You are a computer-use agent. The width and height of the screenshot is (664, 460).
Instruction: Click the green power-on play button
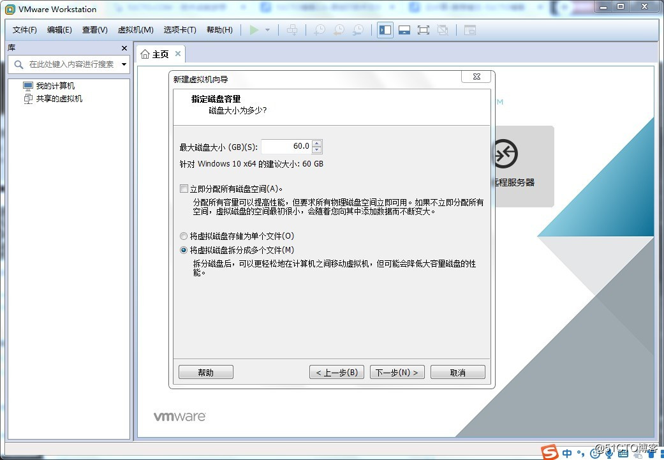[x=254, y=29]
